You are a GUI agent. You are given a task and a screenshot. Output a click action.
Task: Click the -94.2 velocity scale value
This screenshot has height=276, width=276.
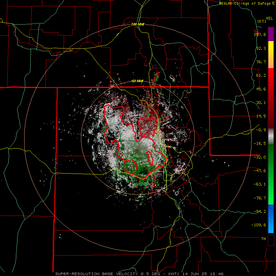pos(260,211)
